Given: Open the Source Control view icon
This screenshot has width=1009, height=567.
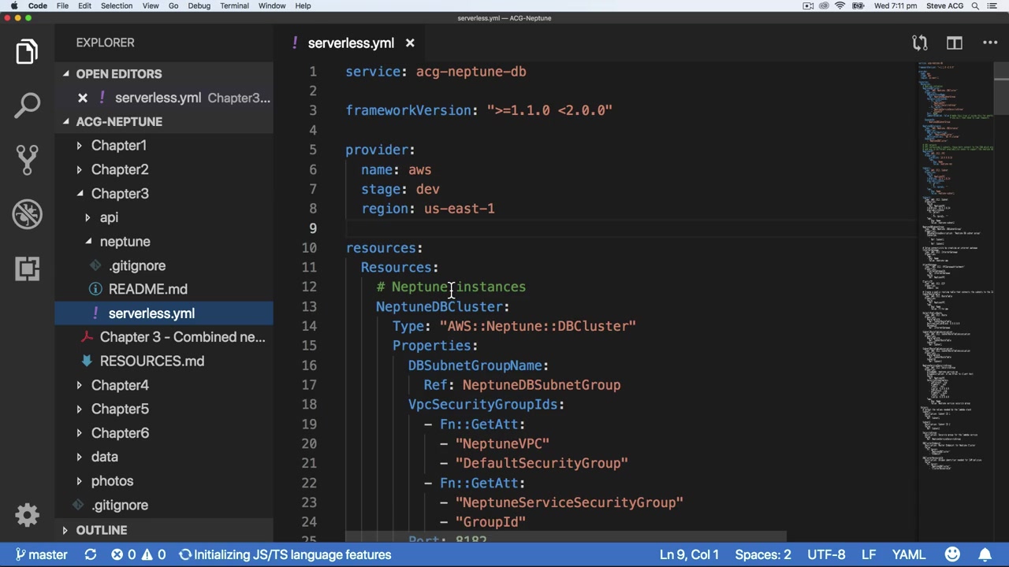Looking at the screenshot, I should [27, 159].
